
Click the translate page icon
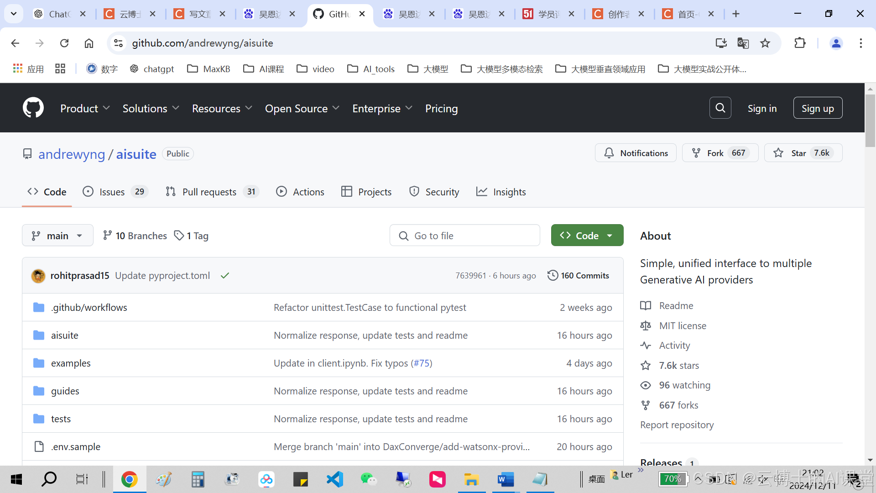point(743,43)
